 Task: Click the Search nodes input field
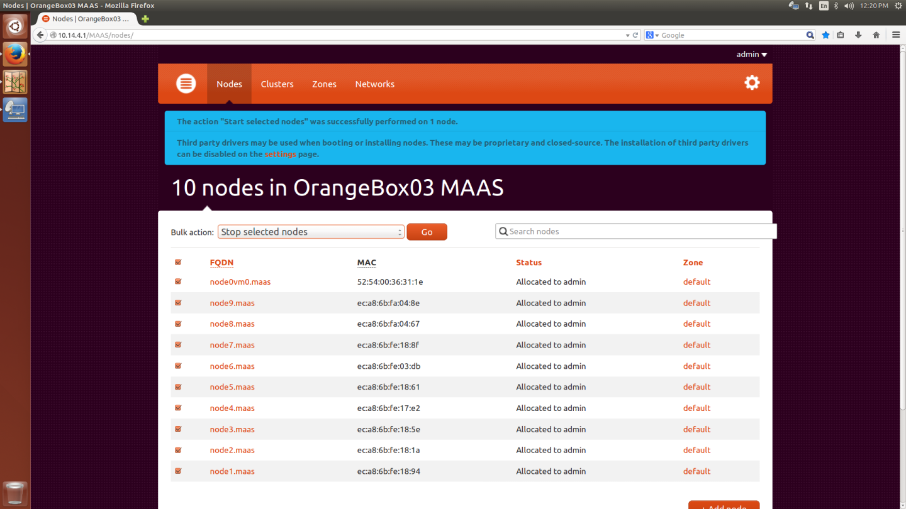coord(636,231)
